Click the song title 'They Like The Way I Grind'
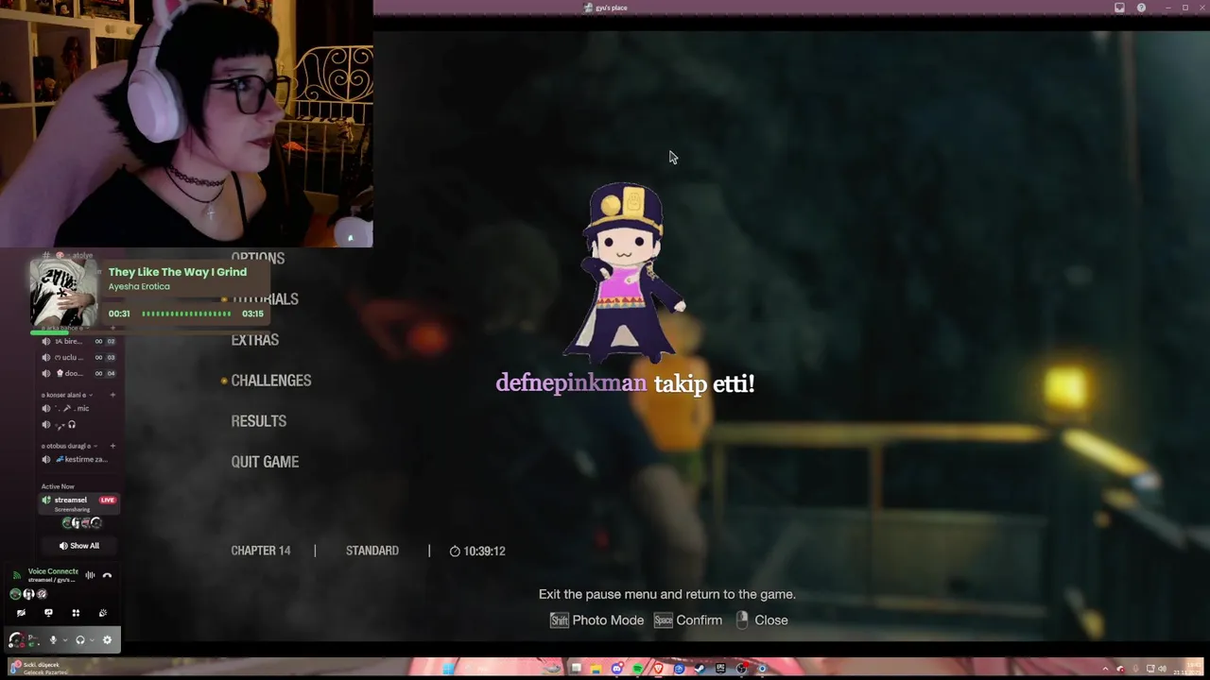Screen dimensions: 1210x680 pos(178,272)
